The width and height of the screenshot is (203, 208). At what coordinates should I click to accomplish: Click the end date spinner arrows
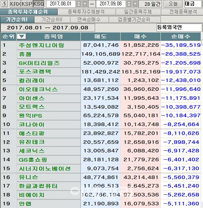point(129,4)
